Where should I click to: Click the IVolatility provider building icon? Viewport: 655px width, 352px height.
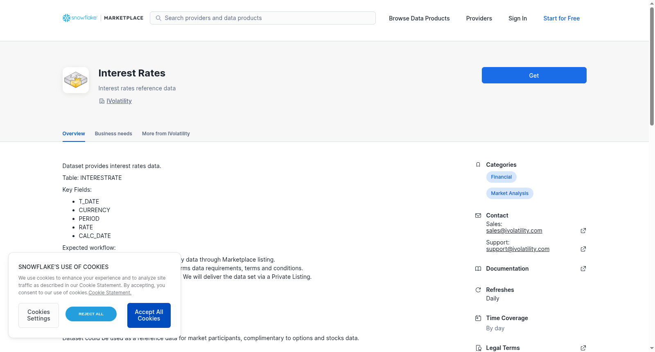pos(102,101)
